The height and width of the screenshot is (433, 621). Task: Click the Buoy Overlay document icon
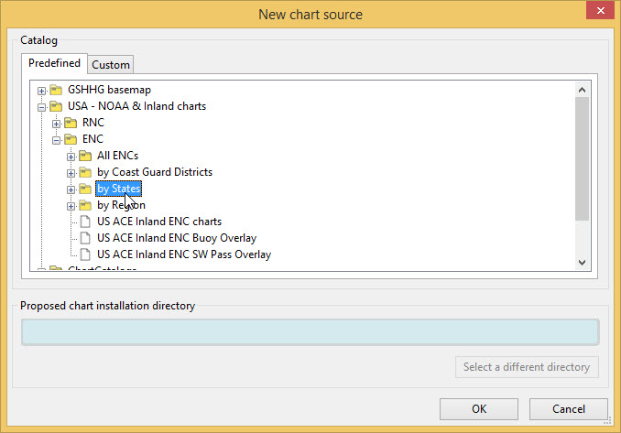tap(86, 238)
